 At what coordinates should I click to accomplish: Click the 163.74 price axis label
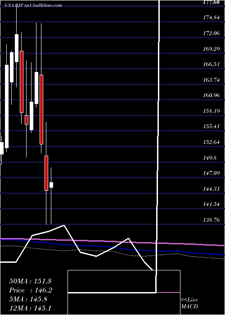[211, 80]
